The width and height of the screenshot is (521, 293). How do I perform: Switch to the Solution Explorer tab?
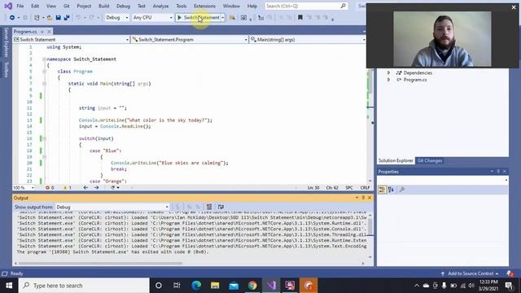coord(396,160)
